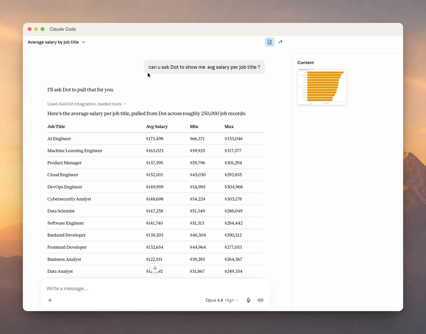The height and width of the screenshot is (334, 426).
Task: Jump to bottom with down-arrow button
Action: click(x=155, y=267)
